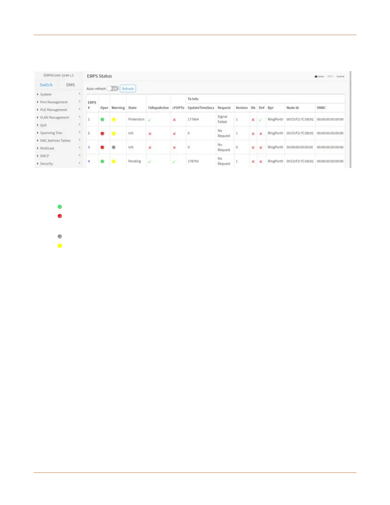Click Rb red cross in row 1
Image resolution: width=390 pixels, height=505 pixels.
pos(253,120)
